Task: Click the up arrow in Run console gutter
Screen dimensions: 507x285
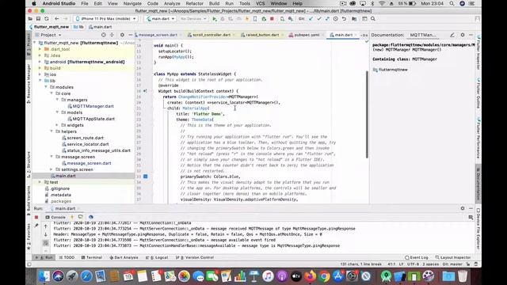Action: tap(46, 227)
